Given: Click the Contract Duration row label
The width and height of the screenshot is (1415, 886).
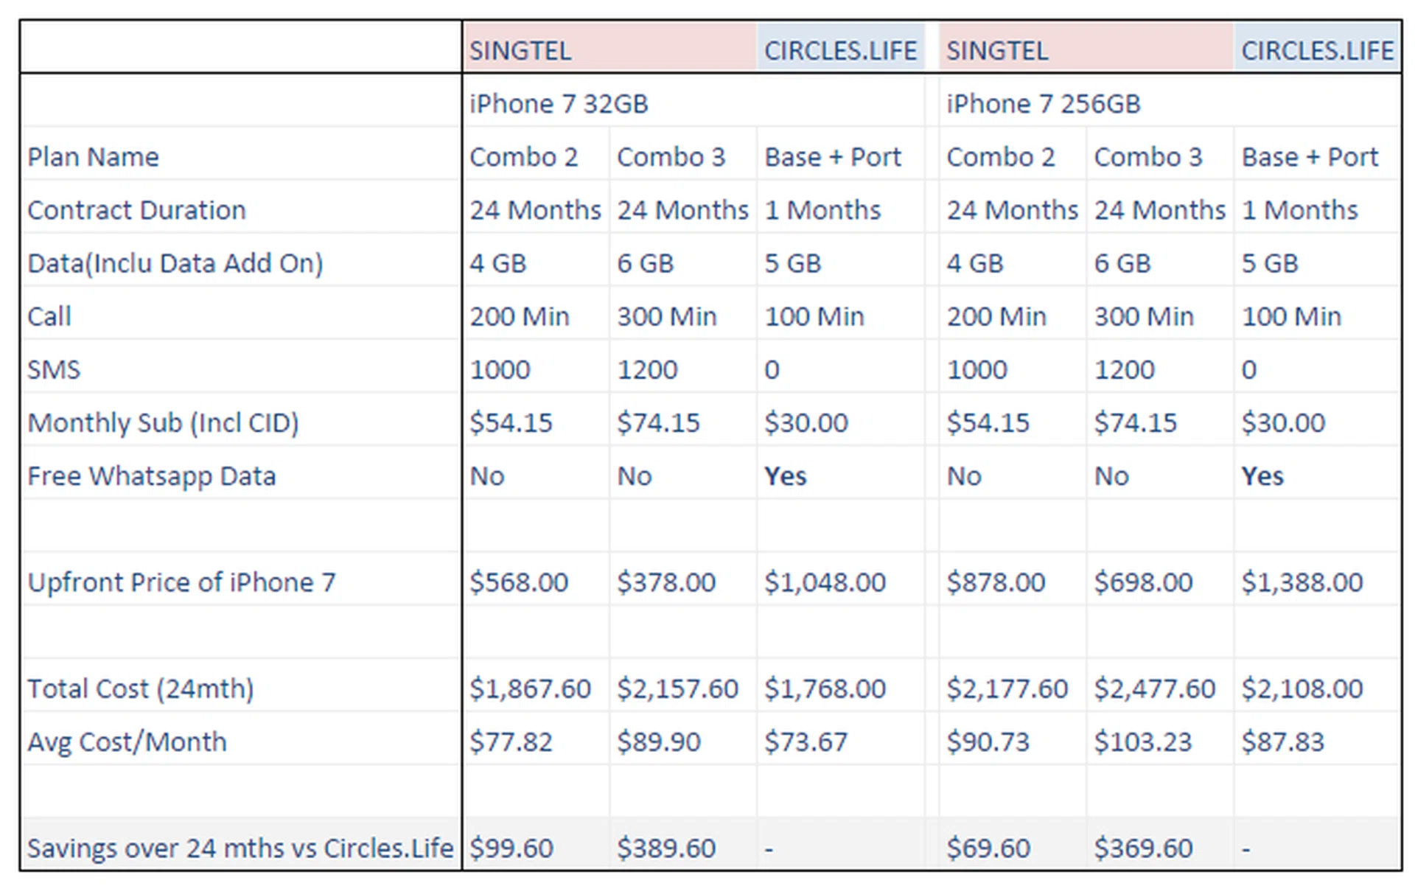Looking at the screenshot, I should click(x=136, y=210).
